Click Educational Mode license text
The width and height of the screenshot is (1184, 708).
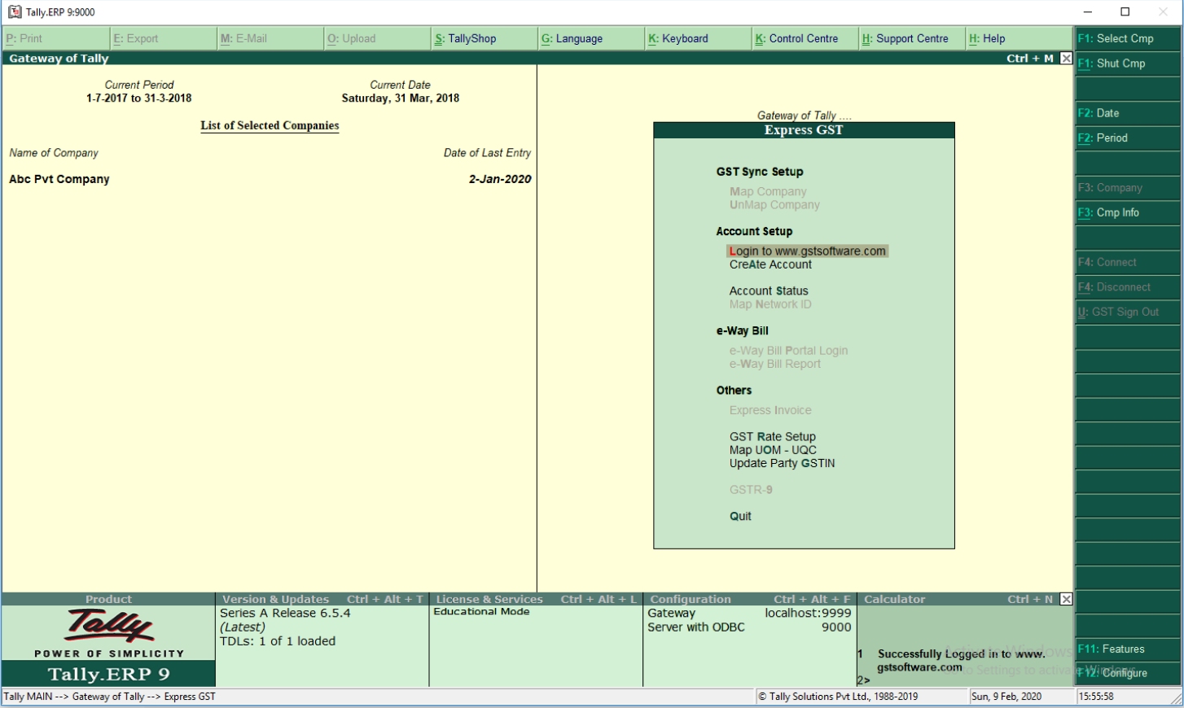tap(481, 612)
